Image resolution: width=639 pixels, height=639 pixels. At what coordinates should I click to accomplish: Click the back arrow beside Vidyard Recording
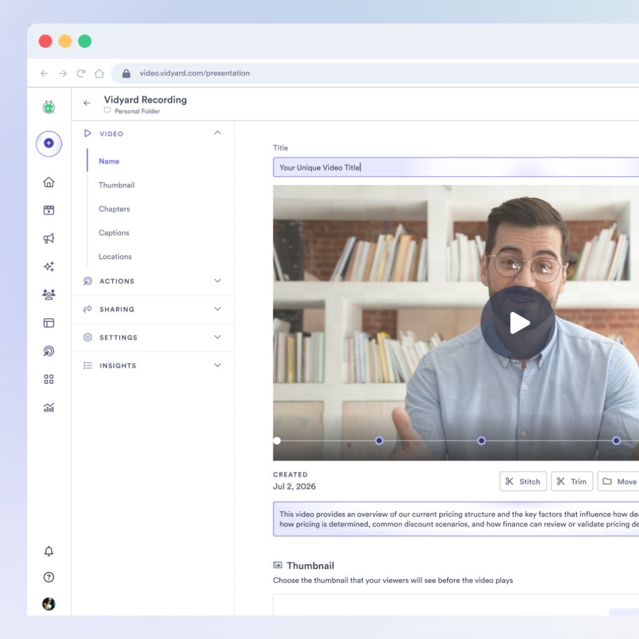click(x=87, y=103)
